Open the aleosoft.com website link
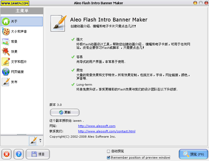 point(97,126)
